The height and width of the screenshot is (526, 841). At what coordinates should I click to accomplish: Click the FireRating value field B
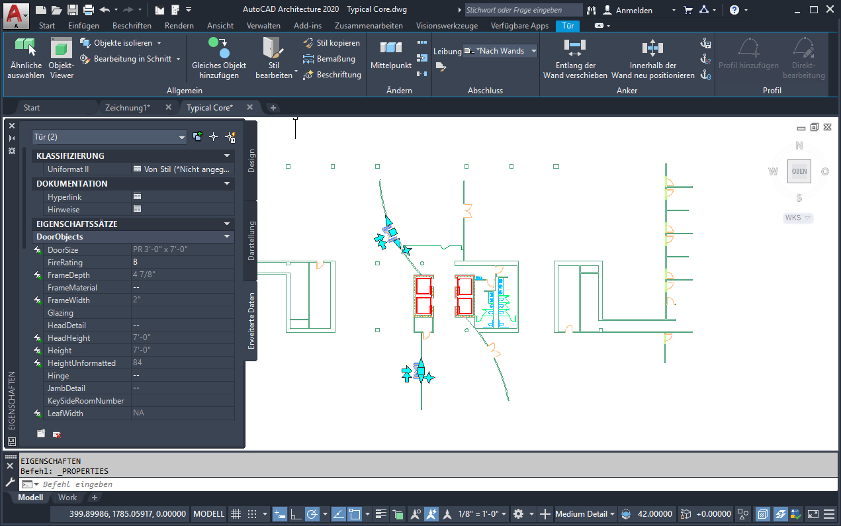coord(183,263)
